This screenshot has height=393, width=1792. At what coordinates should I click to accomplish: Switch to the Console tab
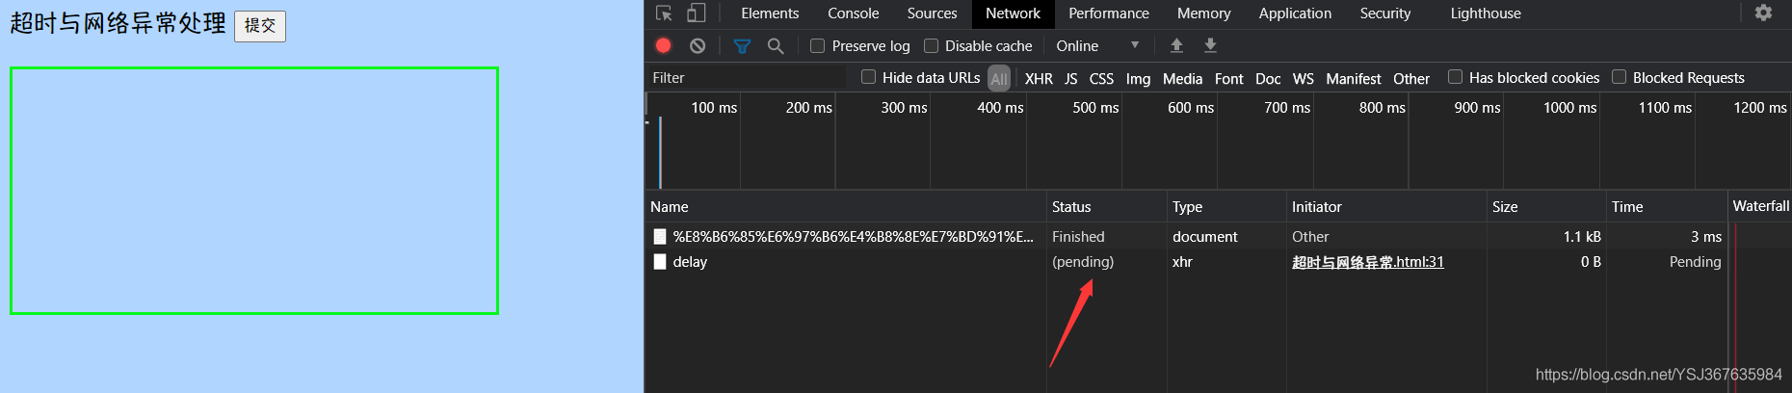(x=853, y=13)
